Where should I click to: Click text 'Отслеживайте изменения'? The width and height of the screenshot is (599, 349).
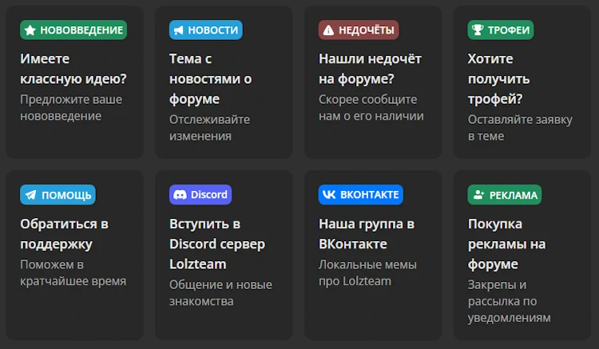210,128
